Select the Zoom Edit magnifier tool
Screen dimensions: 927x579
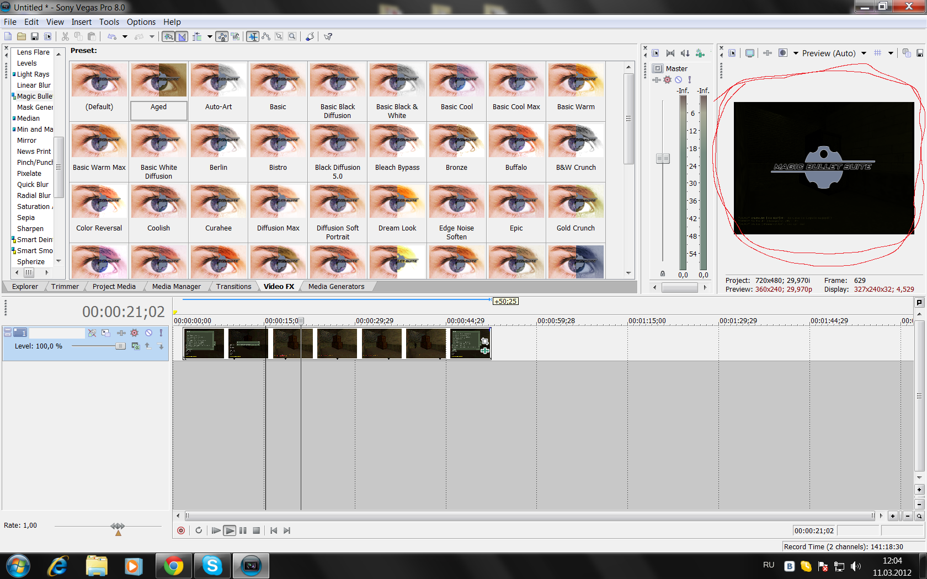pyautogui.click(x=292, y=36)
